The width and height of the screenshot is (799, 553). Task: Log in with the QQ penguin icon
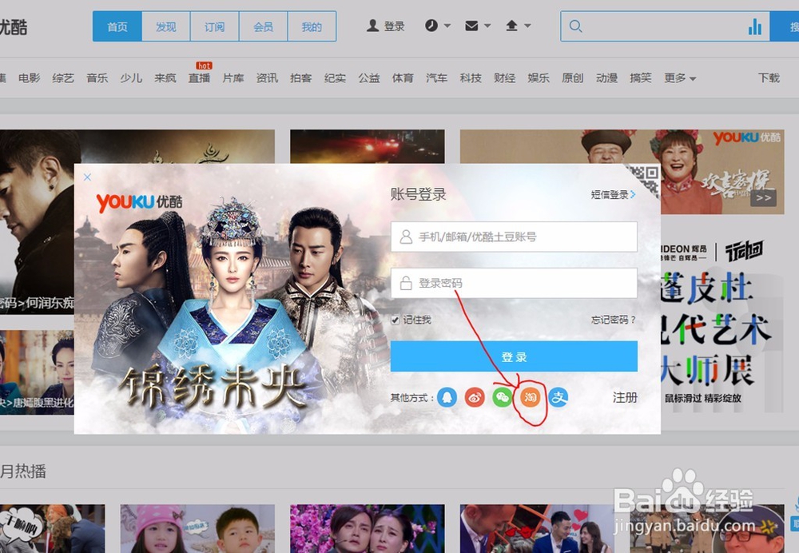tap(447, 397)
